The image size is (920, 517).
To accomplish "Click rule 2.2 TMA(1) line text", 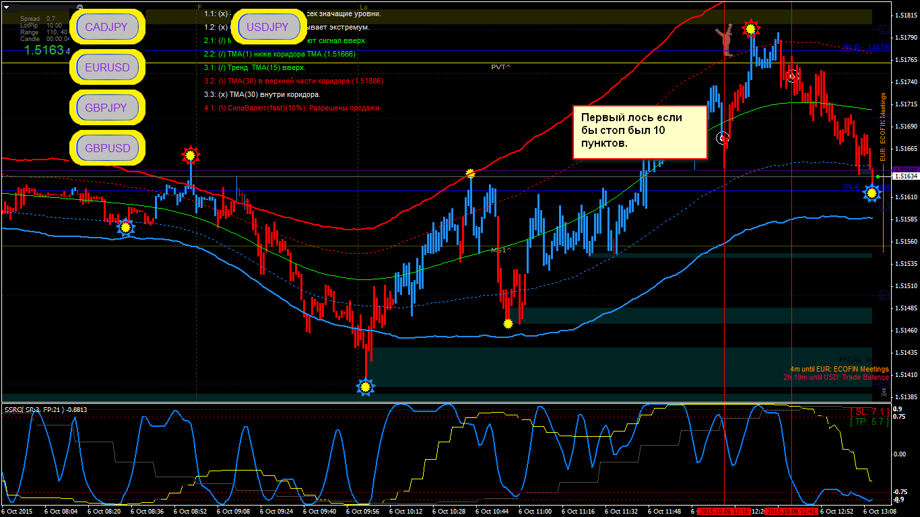I will 280,54.
